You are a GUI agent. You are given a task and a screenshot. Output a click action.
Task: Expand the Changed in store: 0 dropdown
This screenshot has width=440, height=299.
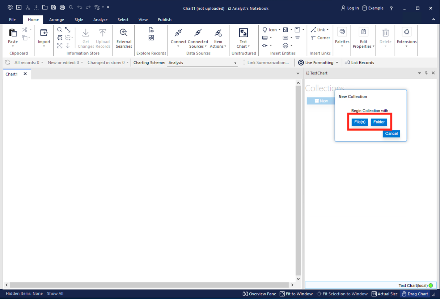(127, 62)
